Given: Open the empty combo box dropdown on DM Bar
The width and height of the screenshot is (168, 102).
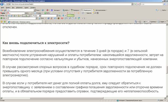Looking at the screenshot, I should [57, 16].
